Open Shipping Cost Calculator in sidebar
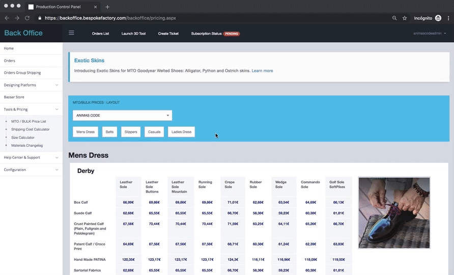454x275 pixels. click(31, 129)
